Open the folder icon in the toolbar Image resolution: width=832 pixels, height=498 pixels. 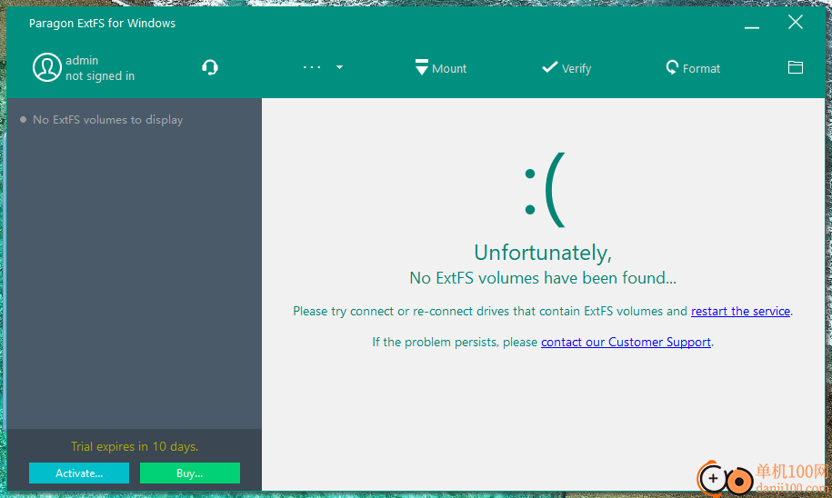point(795,67)
